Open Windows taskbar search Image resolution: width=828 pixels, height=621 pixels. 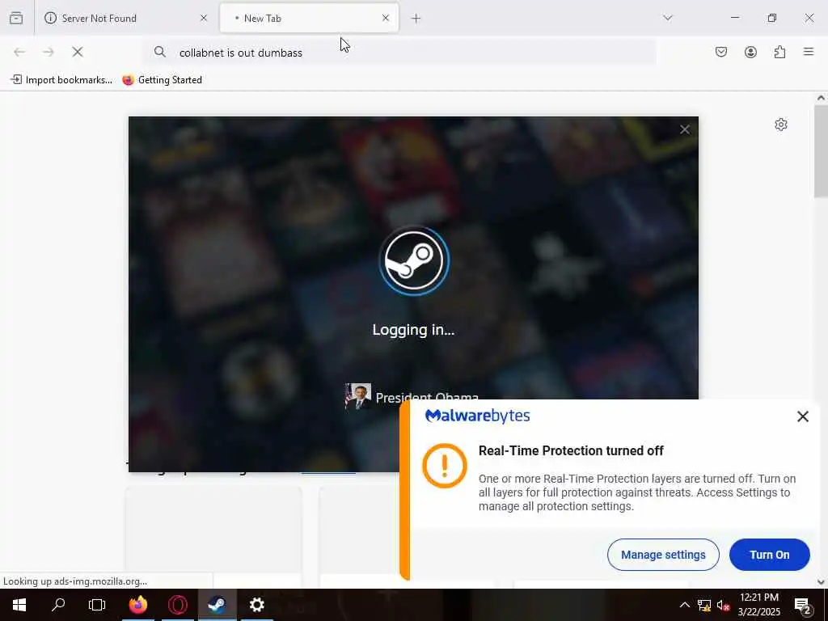(x=58, y=605)
